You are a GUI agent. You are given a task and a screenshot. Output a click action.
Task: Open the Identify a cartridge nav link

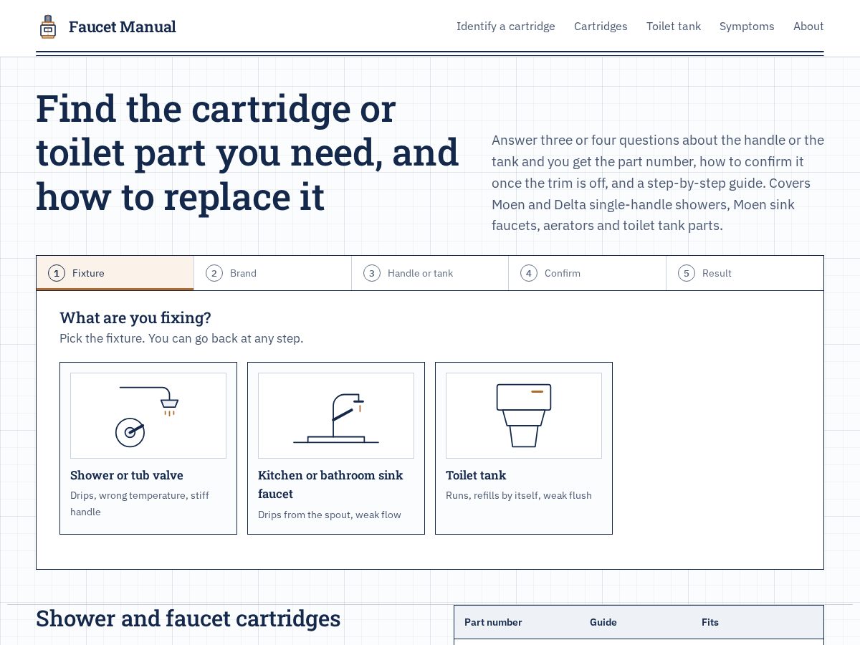pos(506,27)
